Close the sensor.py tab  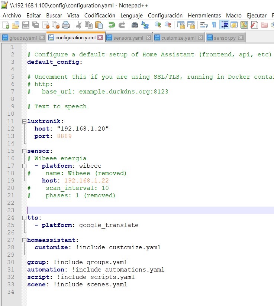point(241,38)
